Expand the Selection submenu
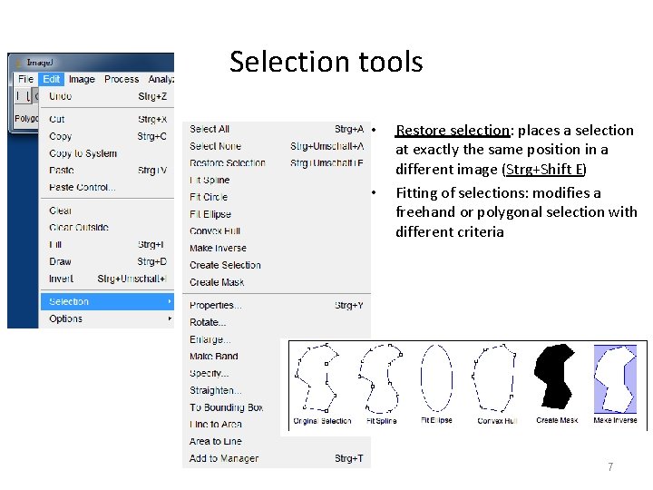Screen dimensions: 653x490 (107, 301)
